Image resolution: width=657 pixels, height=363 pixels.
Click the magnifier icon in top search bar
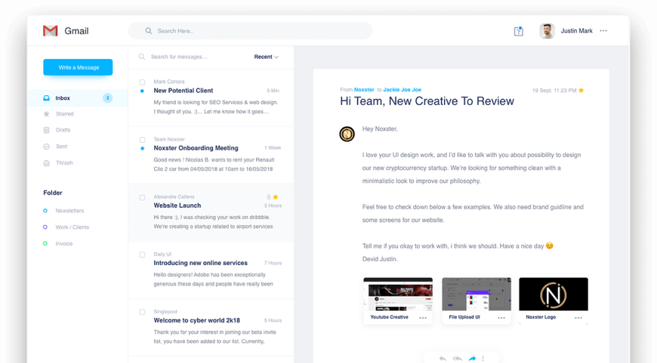[149, 31]
